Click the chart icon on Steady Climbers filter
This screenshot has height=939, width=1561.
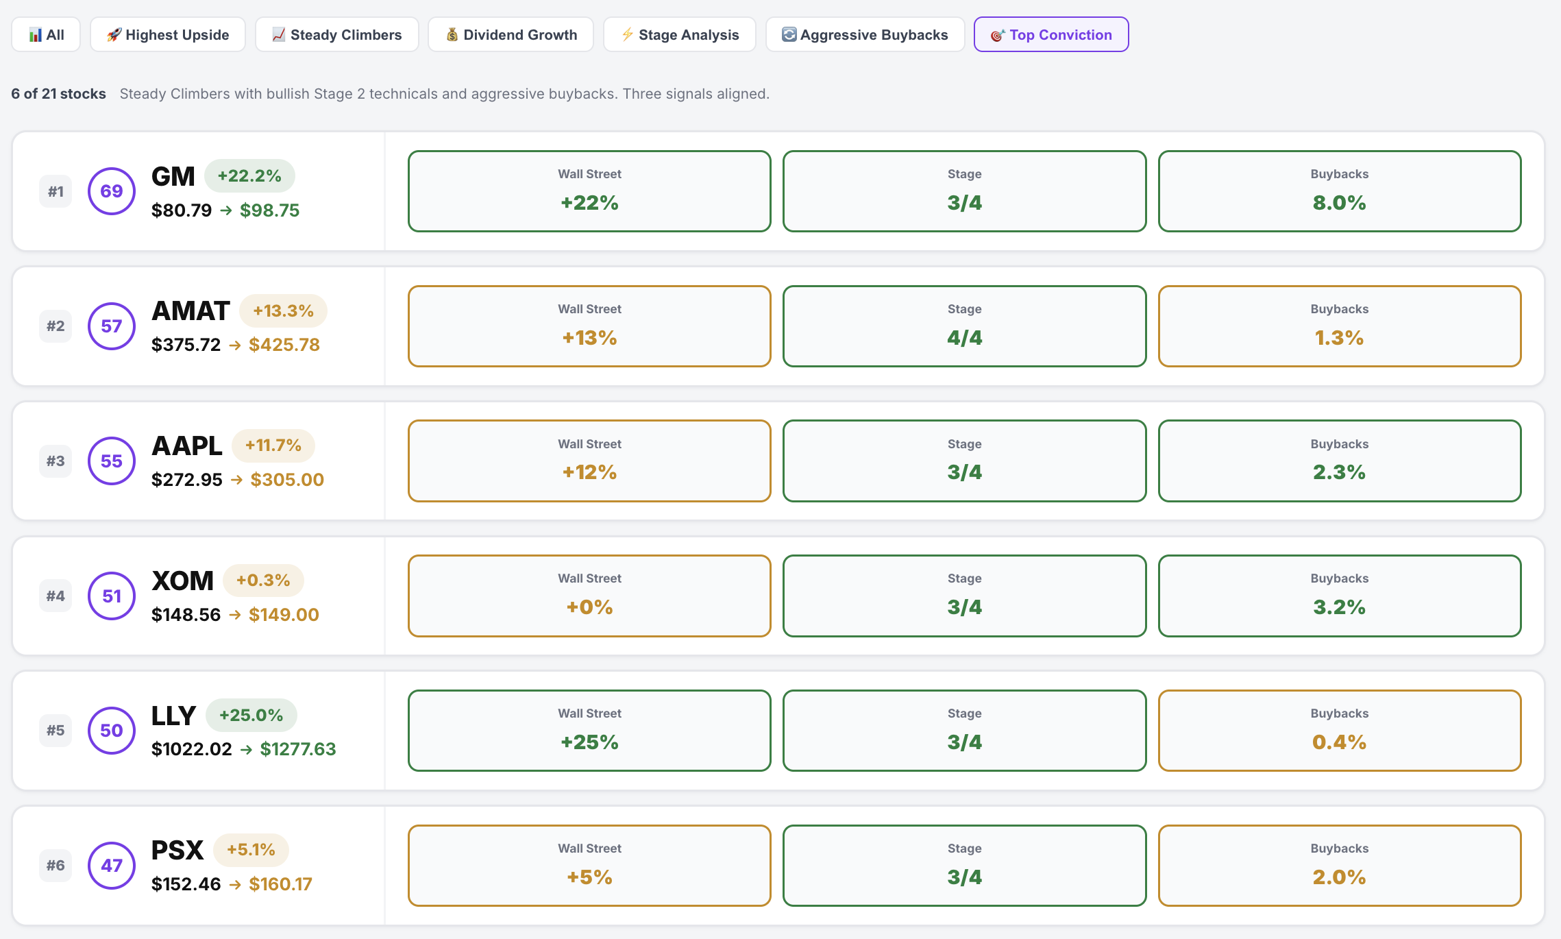[279, 34]
